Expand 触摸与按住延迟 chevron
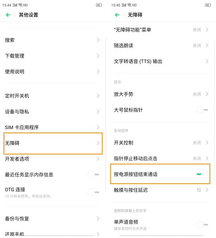Screen dimensions: 216x238 coord(207,190)
